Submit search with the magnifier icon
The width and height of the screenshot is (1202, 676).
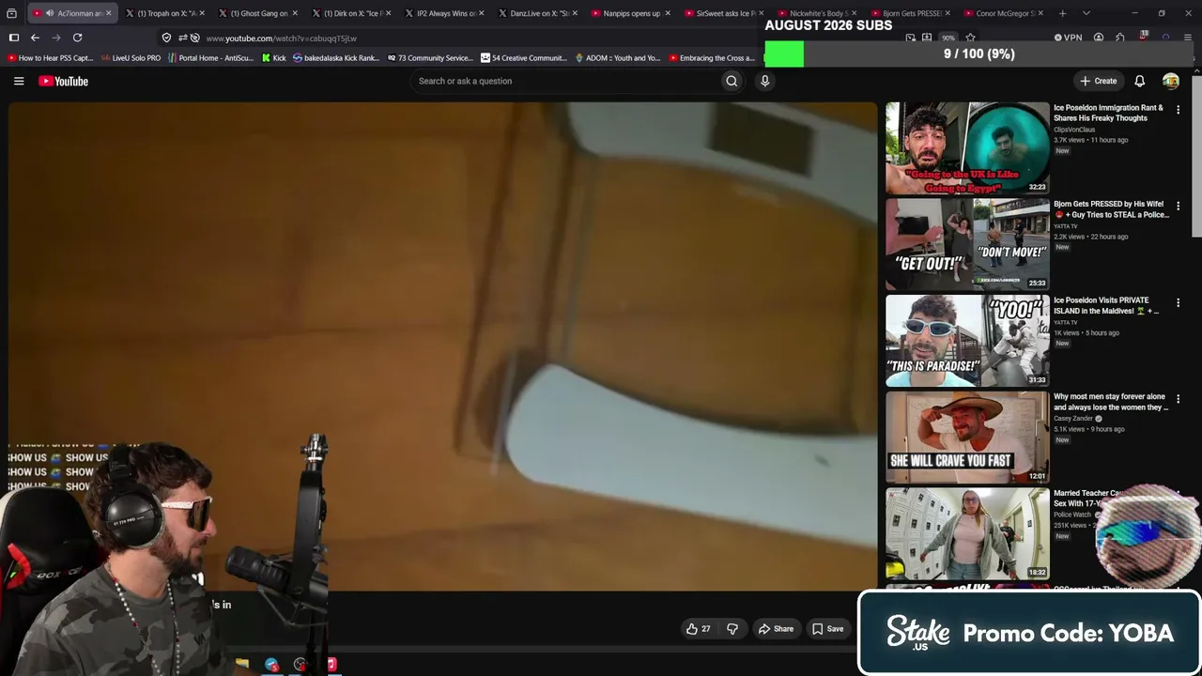pos(732,81)
